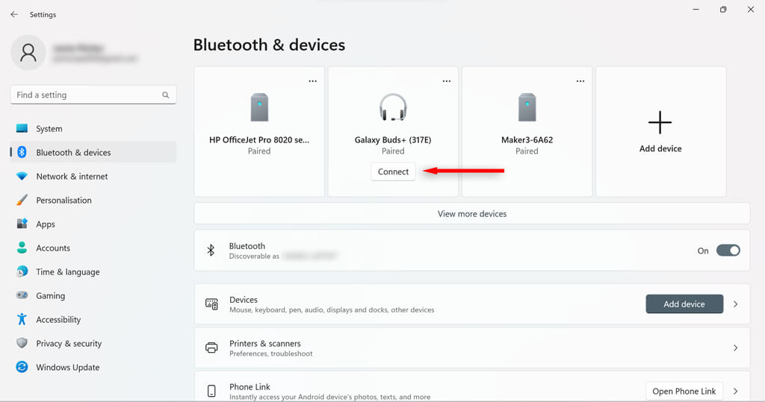Click the Maker3-6A62 device icon
Image resolution: width=765 pixels, height=402 pixels.
527,107
